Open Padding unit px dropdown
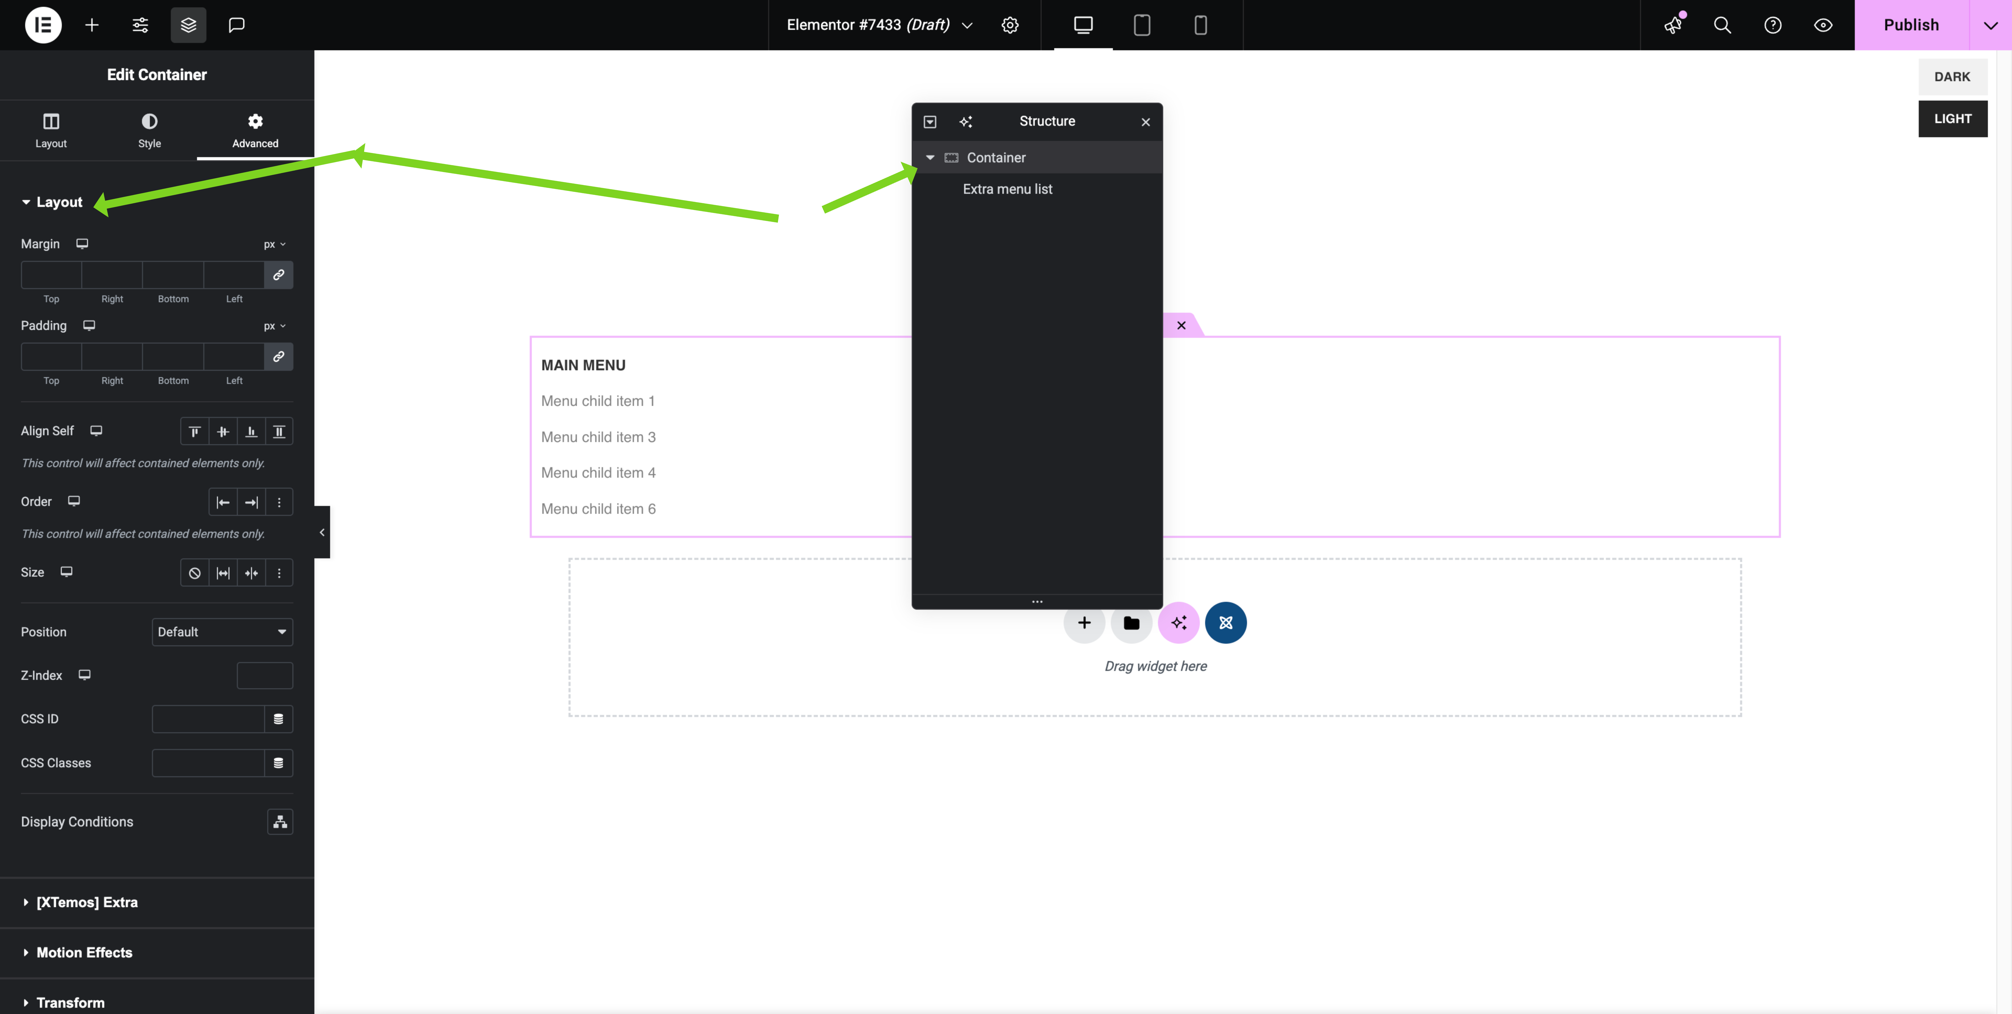The height and width of the screenshot is (1014, 2012). (275, 326)
